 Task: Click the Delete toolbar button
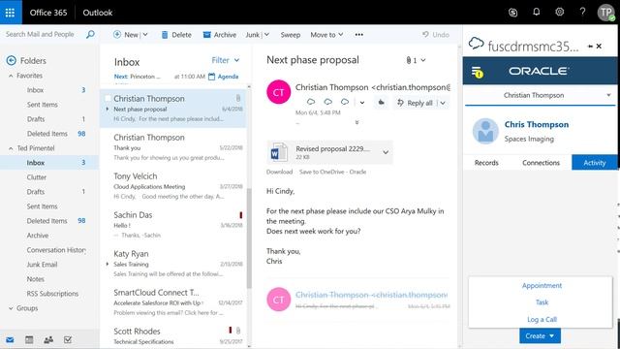click(176, 35)
